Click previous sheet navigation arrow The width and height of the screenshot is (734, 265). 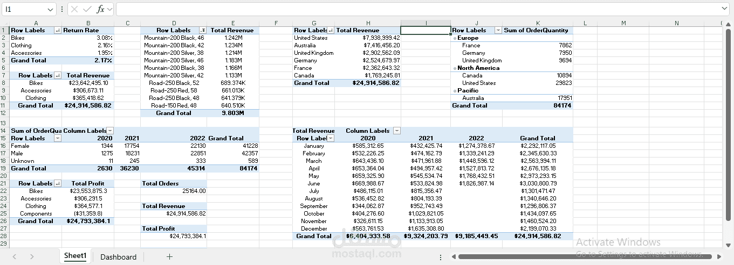(15, 257)
